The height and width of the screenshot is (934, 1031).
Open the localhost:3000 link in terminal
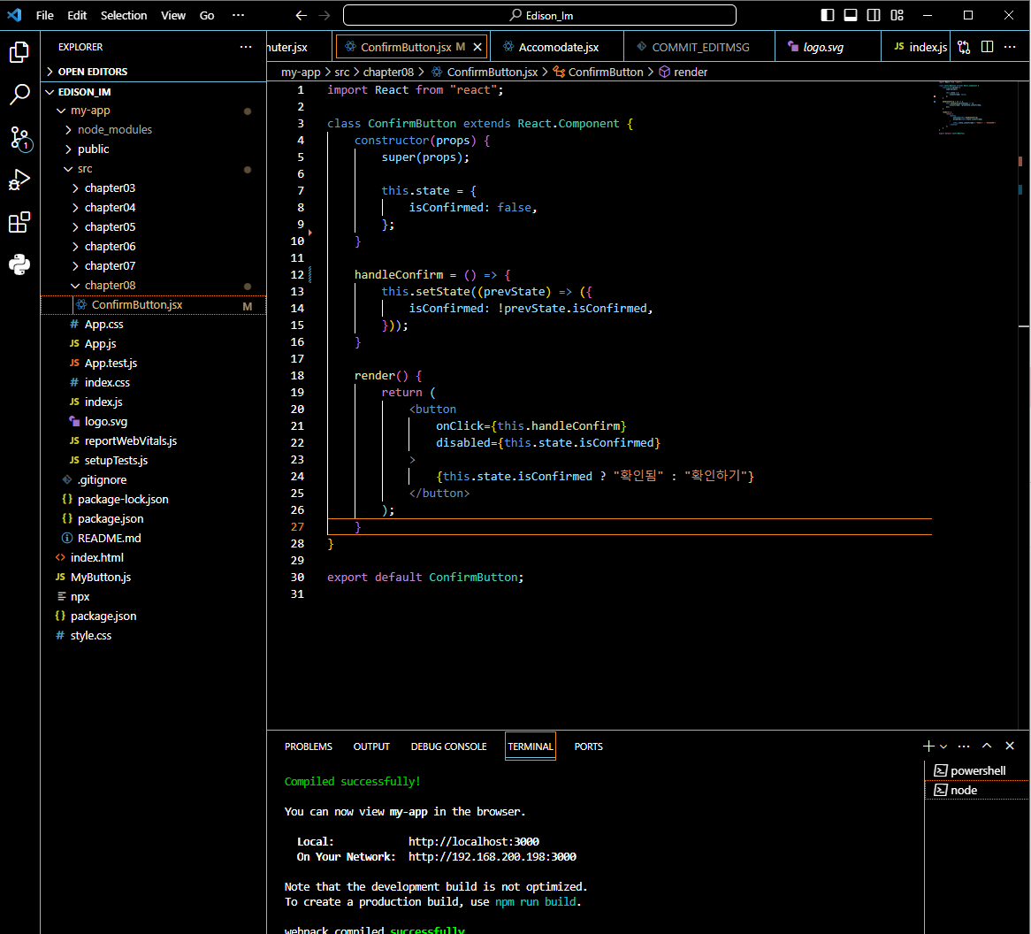(473, 841)
